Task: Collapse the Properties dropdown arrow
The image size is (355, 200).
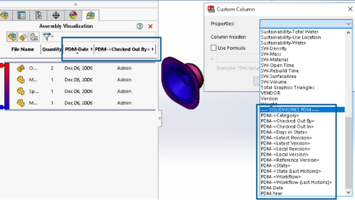Action: [x=348, y=23]
